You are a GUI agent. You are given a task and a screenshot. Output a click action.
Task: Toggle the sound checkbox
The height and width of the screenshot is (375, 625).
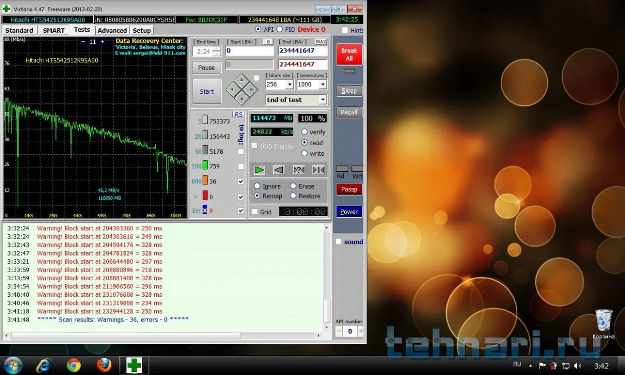[339, 241]
